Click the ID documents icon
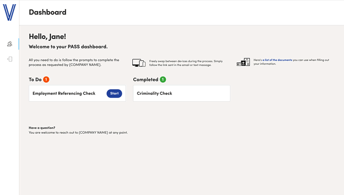Image resolution: width=344 pixels, height=195 pixels. 243,62
